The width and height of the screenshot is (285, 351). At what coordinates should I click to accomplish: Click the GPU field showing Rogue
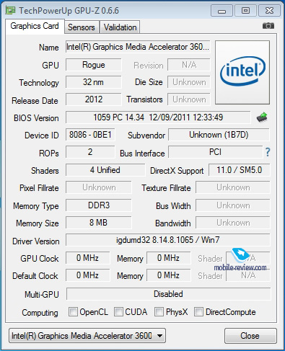click(94, 65)
